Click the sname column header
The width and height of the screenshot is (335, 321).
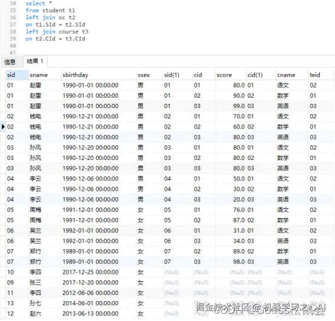[x=45, y=75]
